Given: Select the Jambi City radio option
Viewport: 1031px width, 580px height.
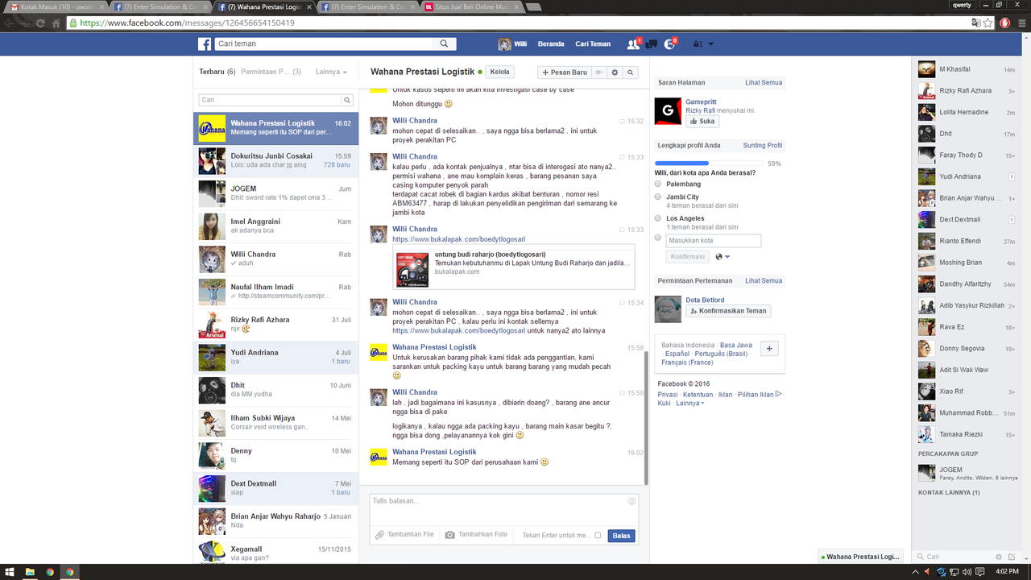Looking at the screenshot, I should click(x=658, y=197).
